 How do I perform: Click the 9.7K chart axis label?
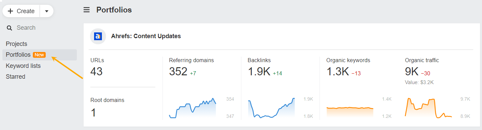pos(465,99)
